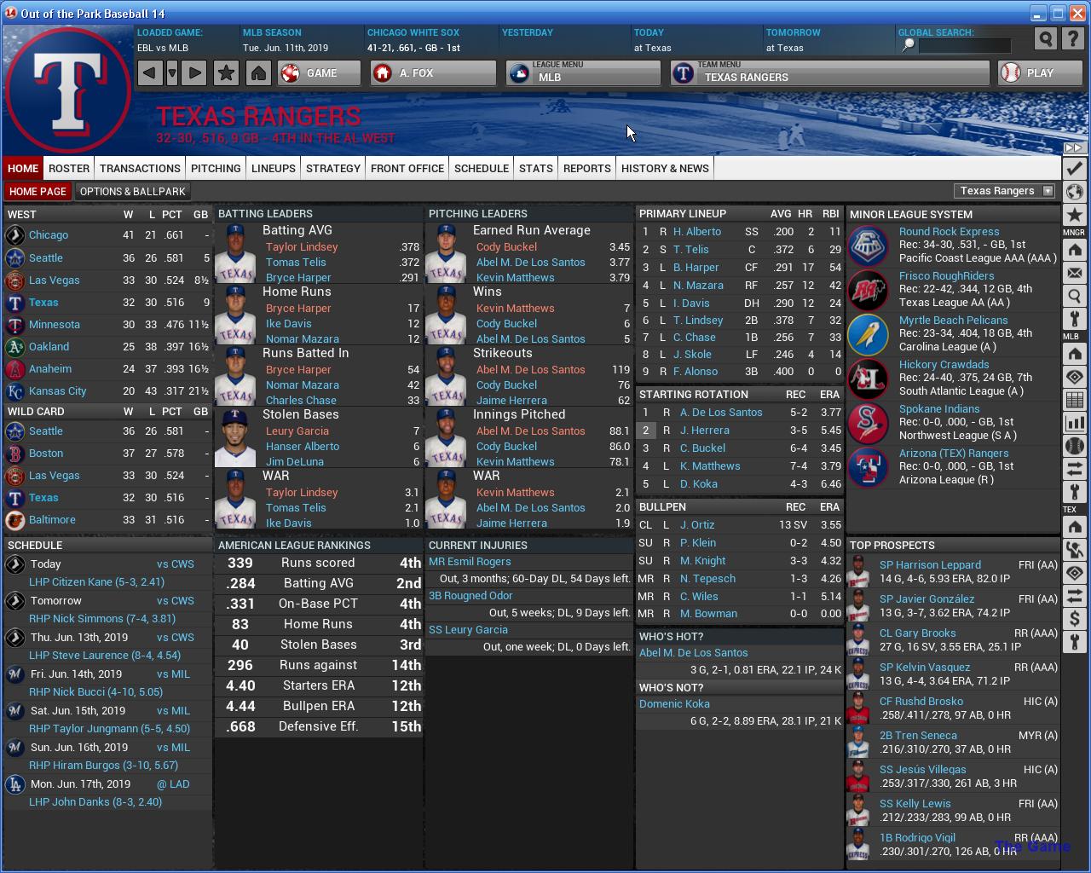1091x873 pixels.
Task: Open Boston in the Wild Card standings
Action: tap(46, 454)
